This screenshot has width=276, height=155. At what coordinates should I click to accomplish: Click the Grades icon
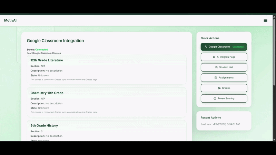219,88
